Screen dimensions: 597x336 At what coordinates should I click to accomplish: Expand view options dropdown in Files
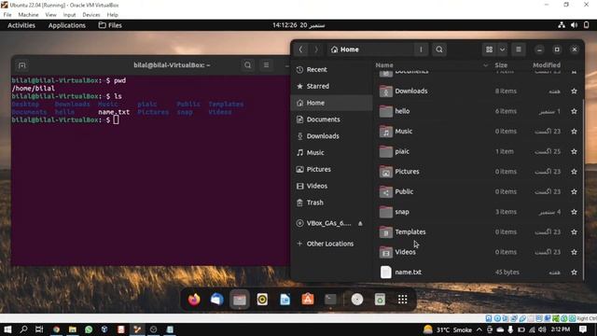tap(502, 49)
